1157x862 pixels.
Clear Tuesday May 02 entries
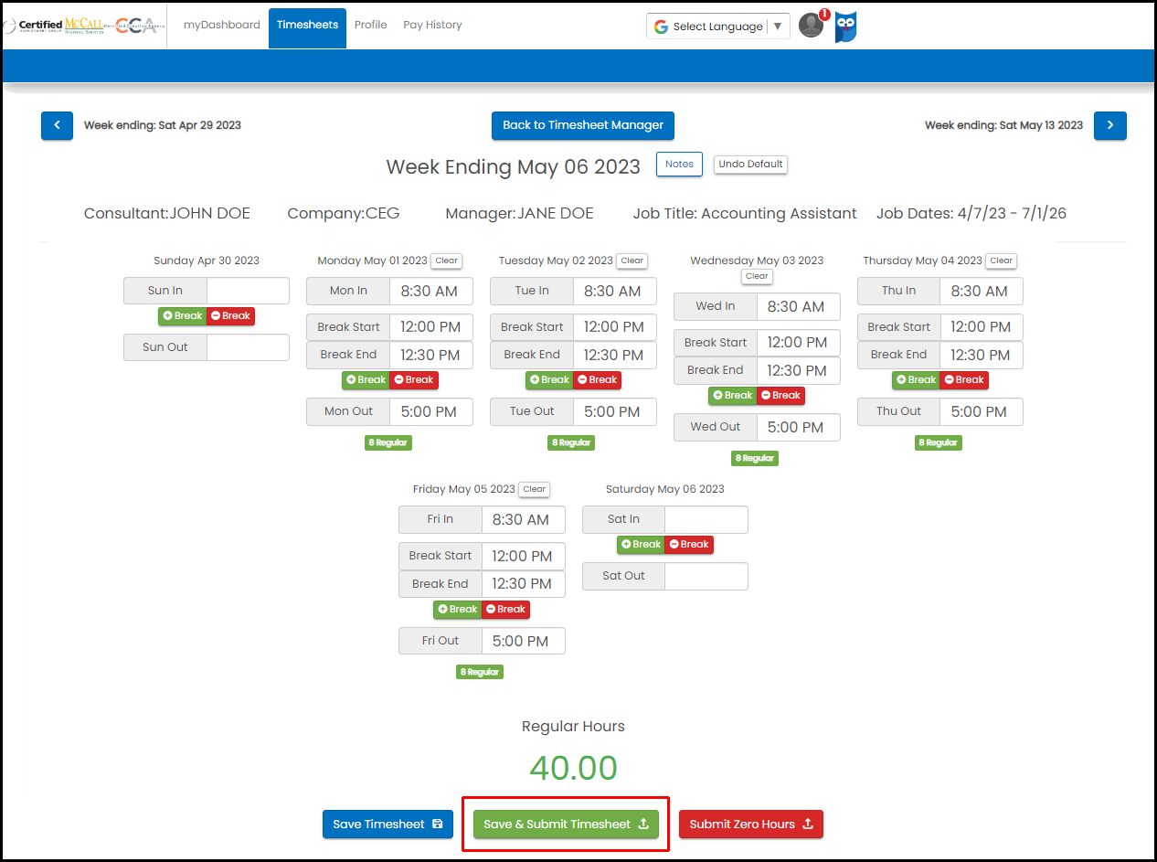[632, 261]
